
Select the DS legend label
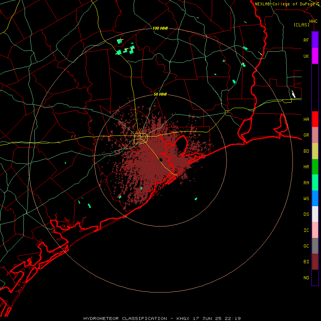pos(306,214)
